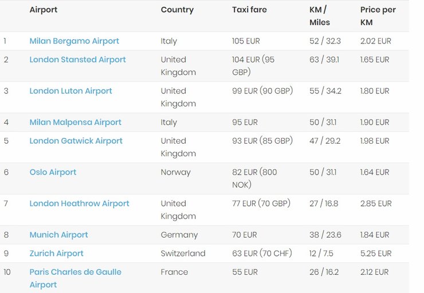Open the Milan Bergamo Airport link
The height and width of the screenshot is (293, 424).
[74, 41]
